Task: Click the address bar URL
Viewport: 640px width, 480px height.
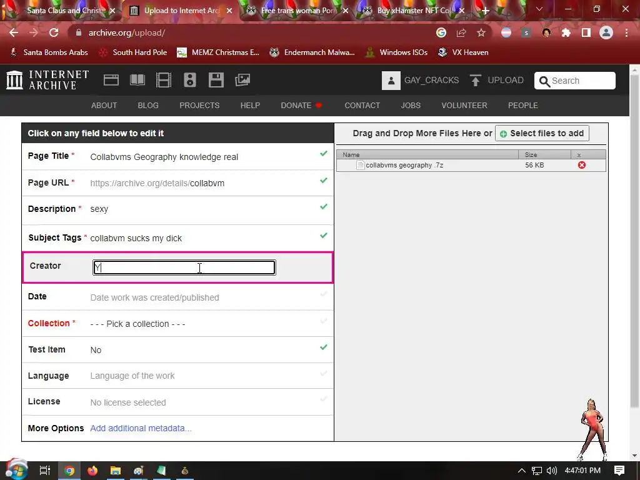Action: click(x=127, y=32)
